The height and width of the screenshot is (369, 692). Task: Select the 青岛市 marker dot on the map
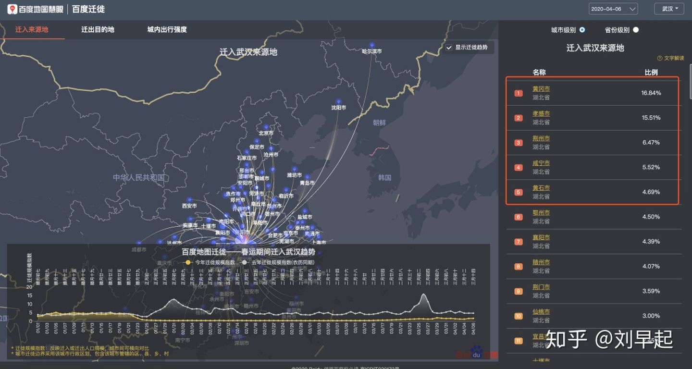pos(307,177)
